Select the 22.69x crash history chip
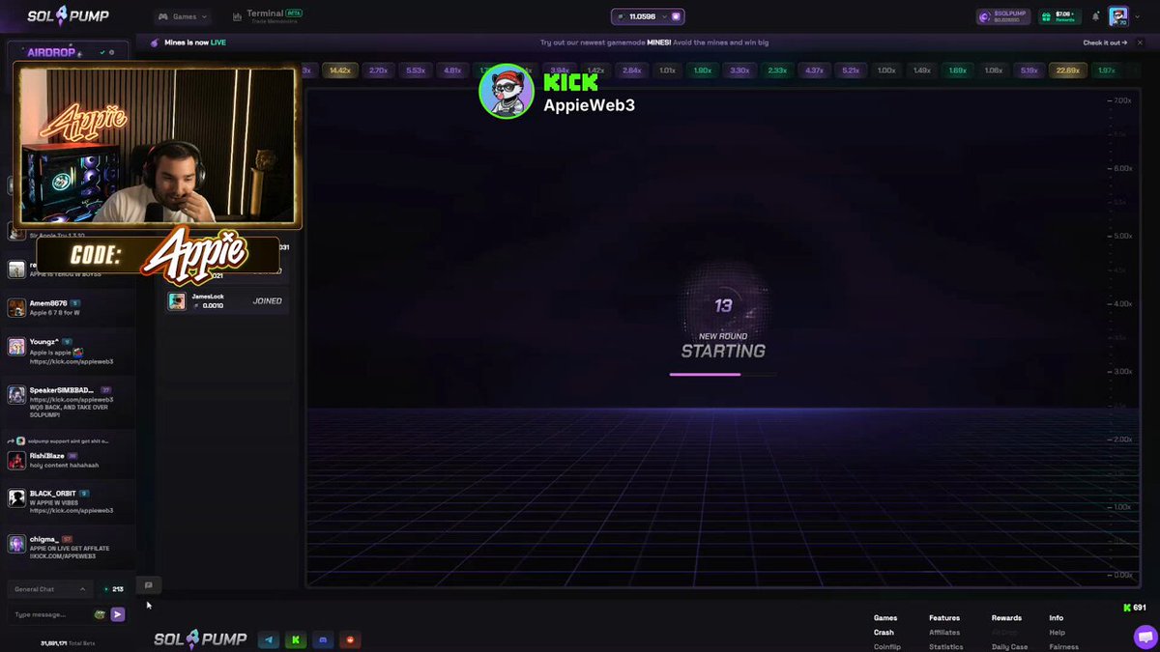 [x=1068, y=71]
